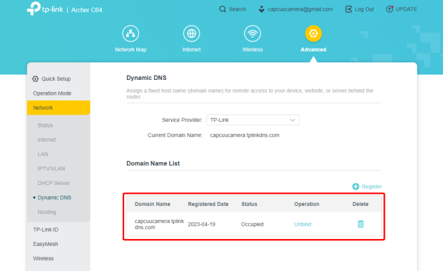The height and width of the screenshot is (271, 443).
Task: Click the capcuucamera.tplinkdns.com table cell
Action: (x=159, y=224)
